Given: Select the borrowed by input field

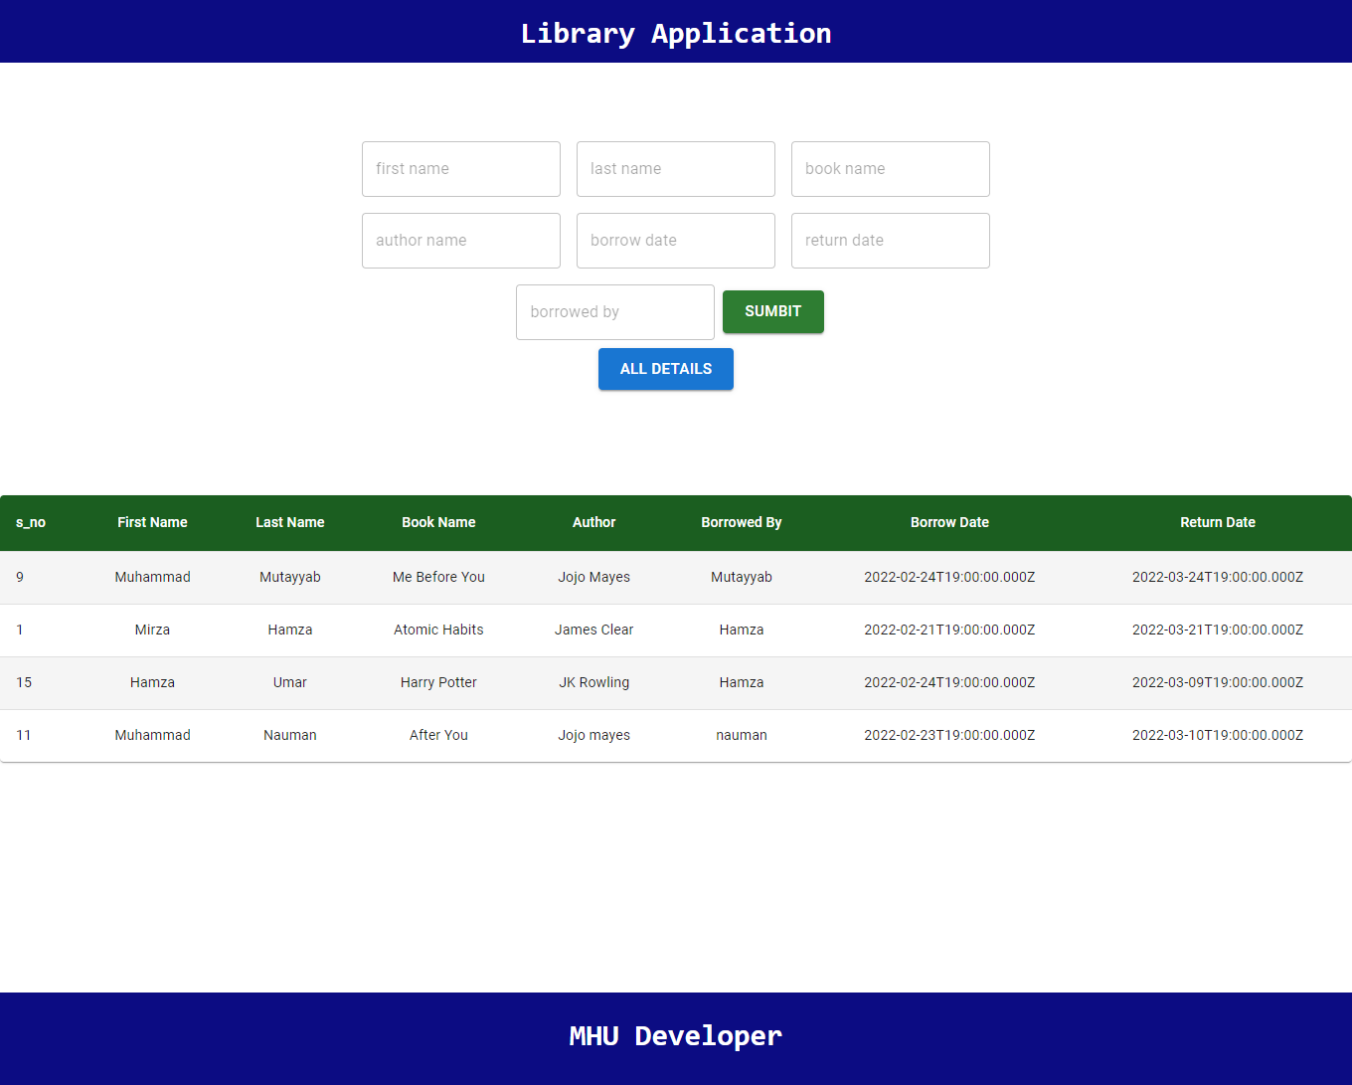Looking at the screenshot, I should [x=615, y=312].
